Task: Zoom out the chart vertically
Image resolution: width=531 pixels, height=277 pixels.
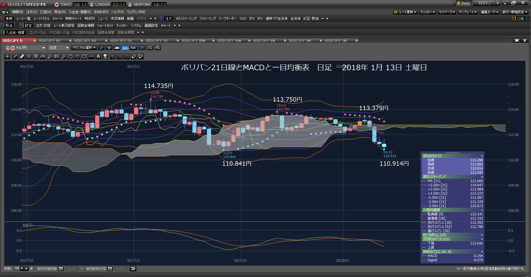Action: tap(149, 48)
